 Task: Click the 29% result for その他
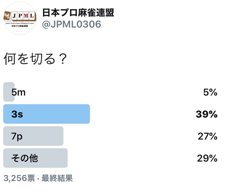tap(207, 158)
